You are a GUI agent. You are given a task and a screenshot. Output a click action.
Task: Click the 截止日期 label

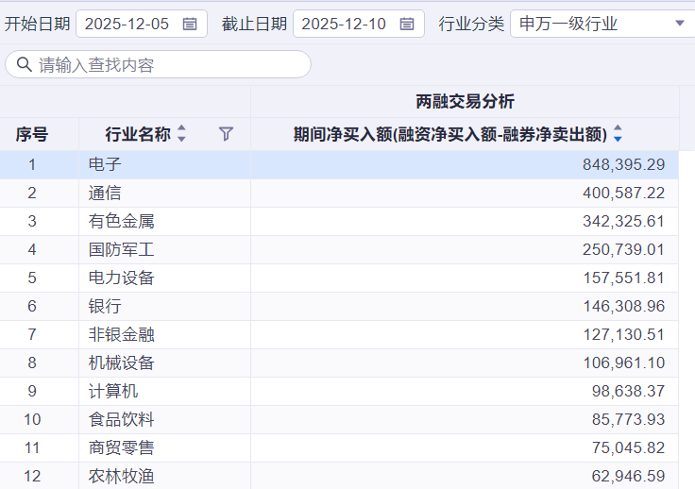coord(254,24)
